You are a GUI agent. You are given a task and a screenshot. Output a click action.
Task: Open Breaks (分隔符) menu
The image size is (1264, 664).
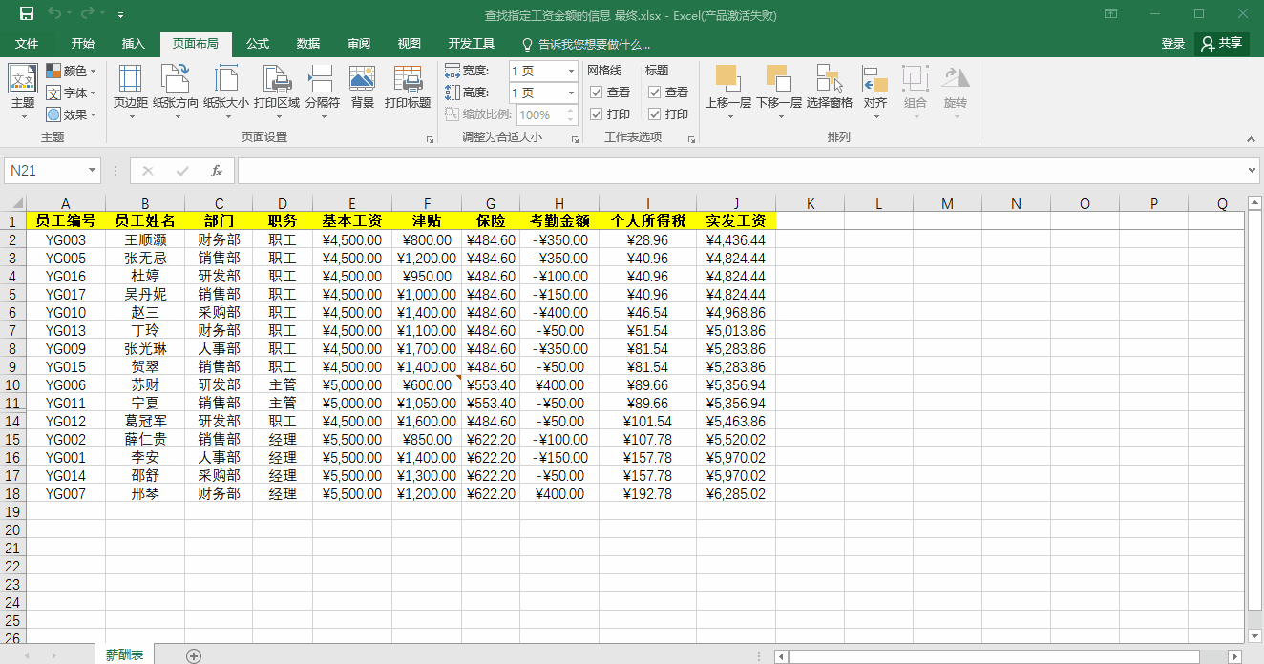(322, 92)
